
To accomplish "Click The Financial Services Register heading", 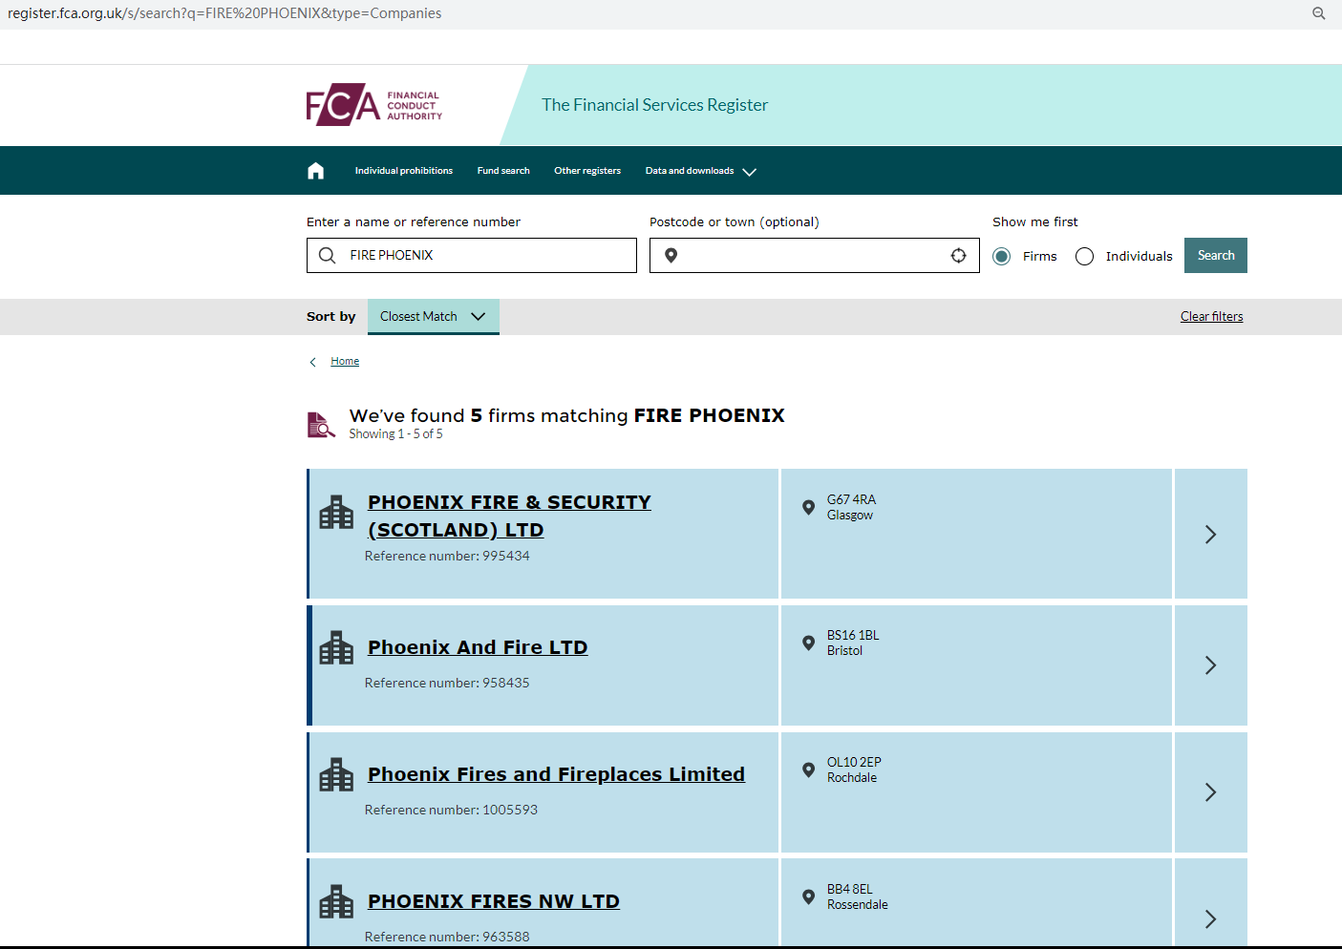I will [655, 105].
